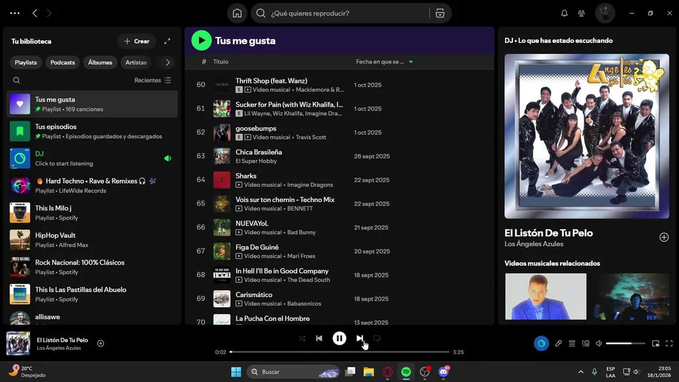Show hidden system tray icons

coord(581,372)
